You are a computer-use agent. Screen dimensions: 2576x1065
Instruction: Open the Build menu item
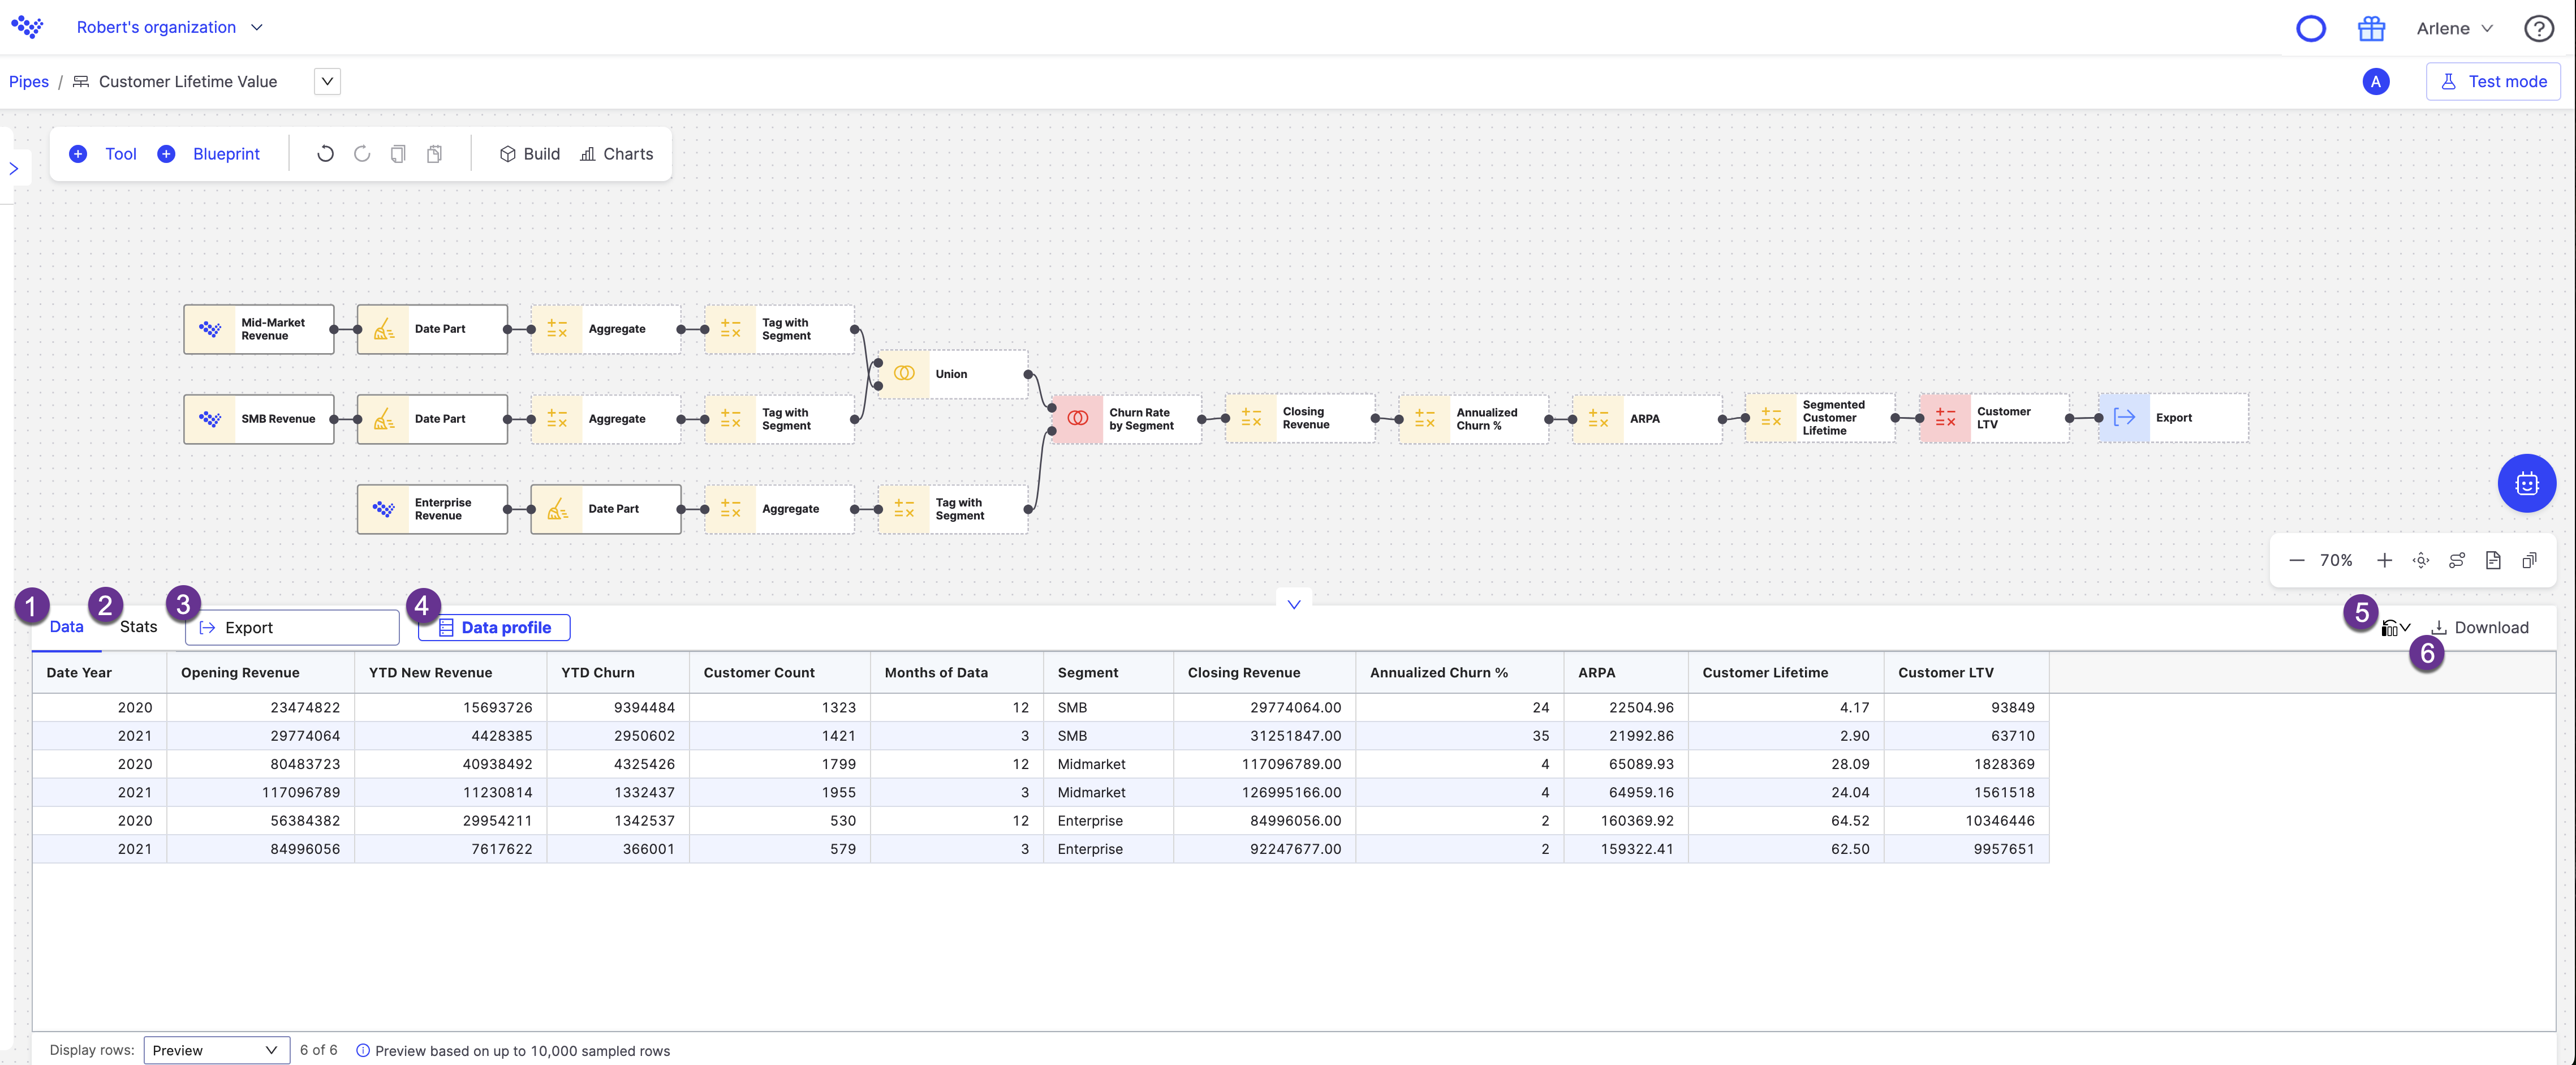[529, 154]
